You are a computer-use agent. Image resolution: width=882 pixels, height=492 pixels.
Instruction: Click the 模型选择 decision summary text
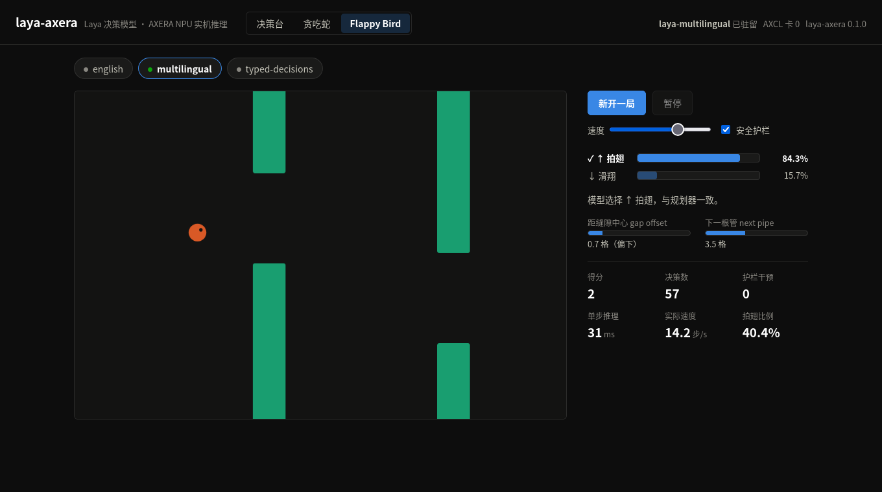[655, 200]
